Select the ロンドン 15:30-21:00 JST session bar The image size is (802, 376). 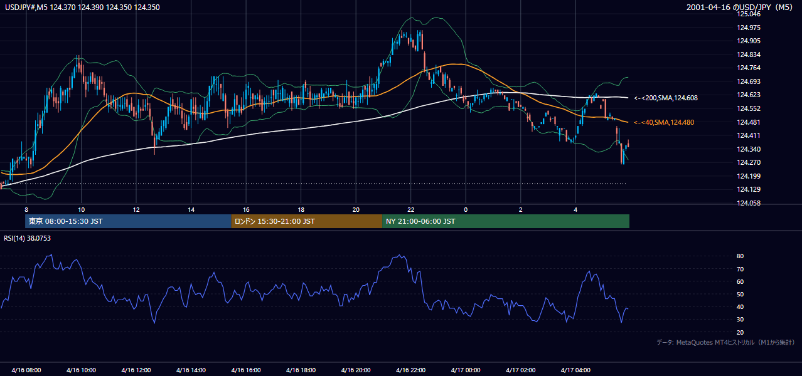[307, 221]
